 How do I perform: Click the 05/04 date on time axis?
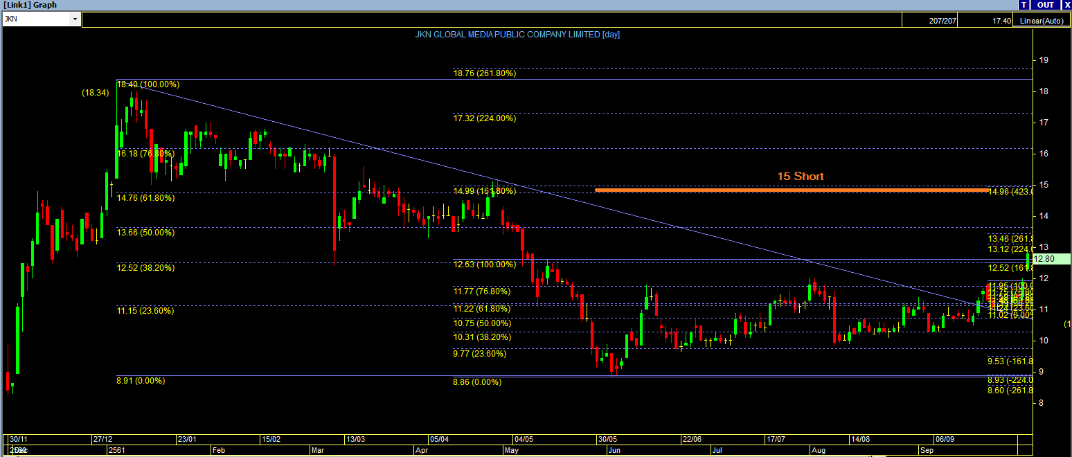[440, 439]
